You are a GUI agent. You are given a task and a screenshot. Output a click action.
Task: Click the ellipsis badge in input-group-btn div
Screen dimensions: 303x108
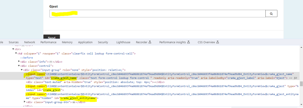(74, 102)
